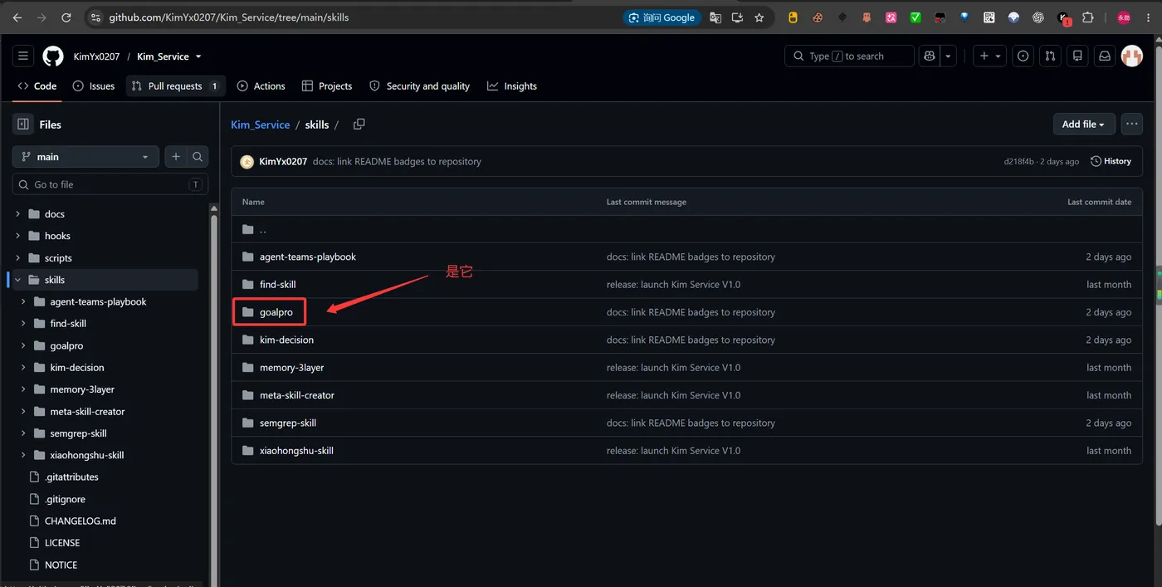
Task: Open the Create new plus menu
Action: [x=989, y=56]
